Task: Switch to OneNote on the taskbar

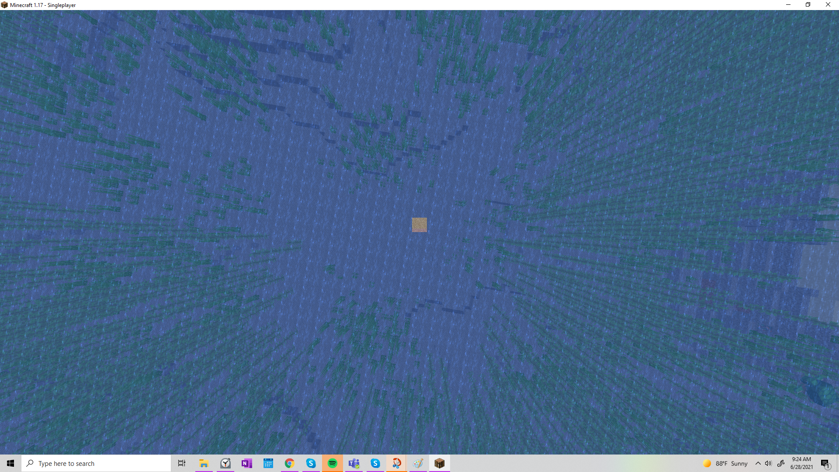Action: [246, 463]
